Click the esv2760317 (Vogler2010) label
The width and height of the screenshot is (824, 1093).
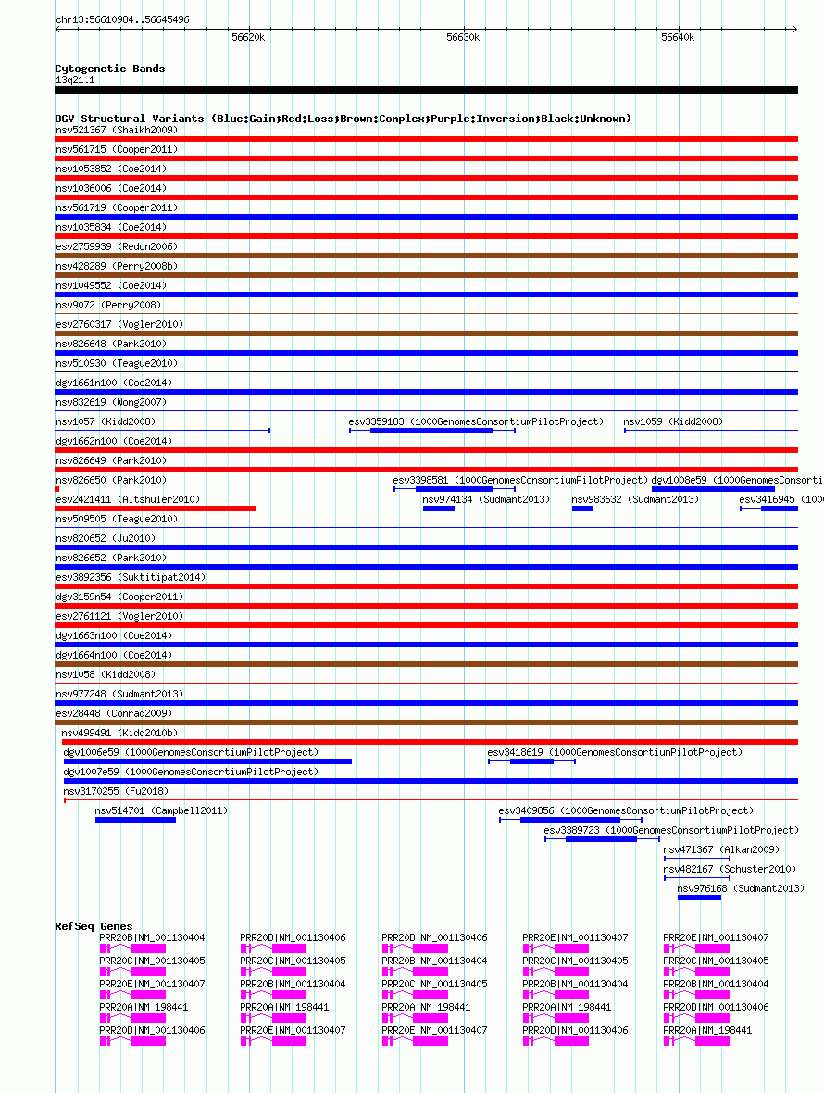[x=119, y=325]
